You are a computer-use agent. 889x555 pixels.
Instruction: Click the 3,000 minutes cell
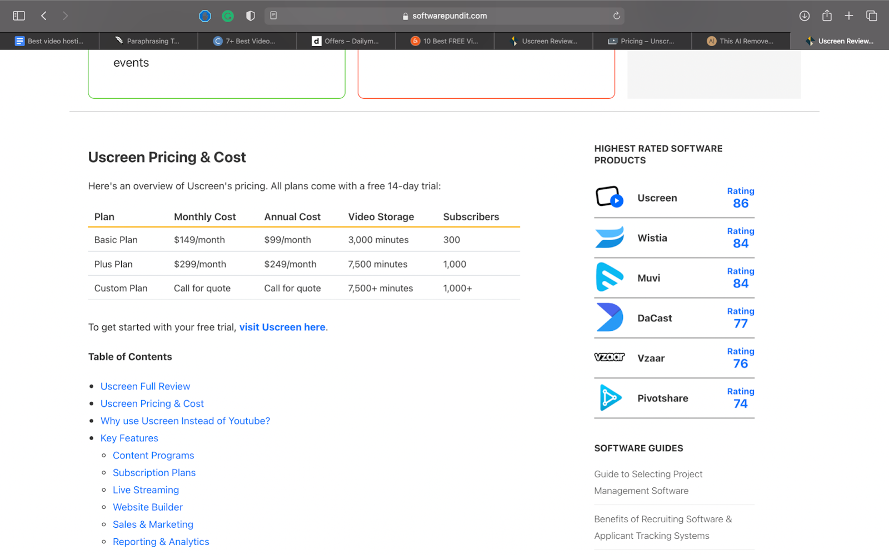pyautogui.click(x=378, y=240)
